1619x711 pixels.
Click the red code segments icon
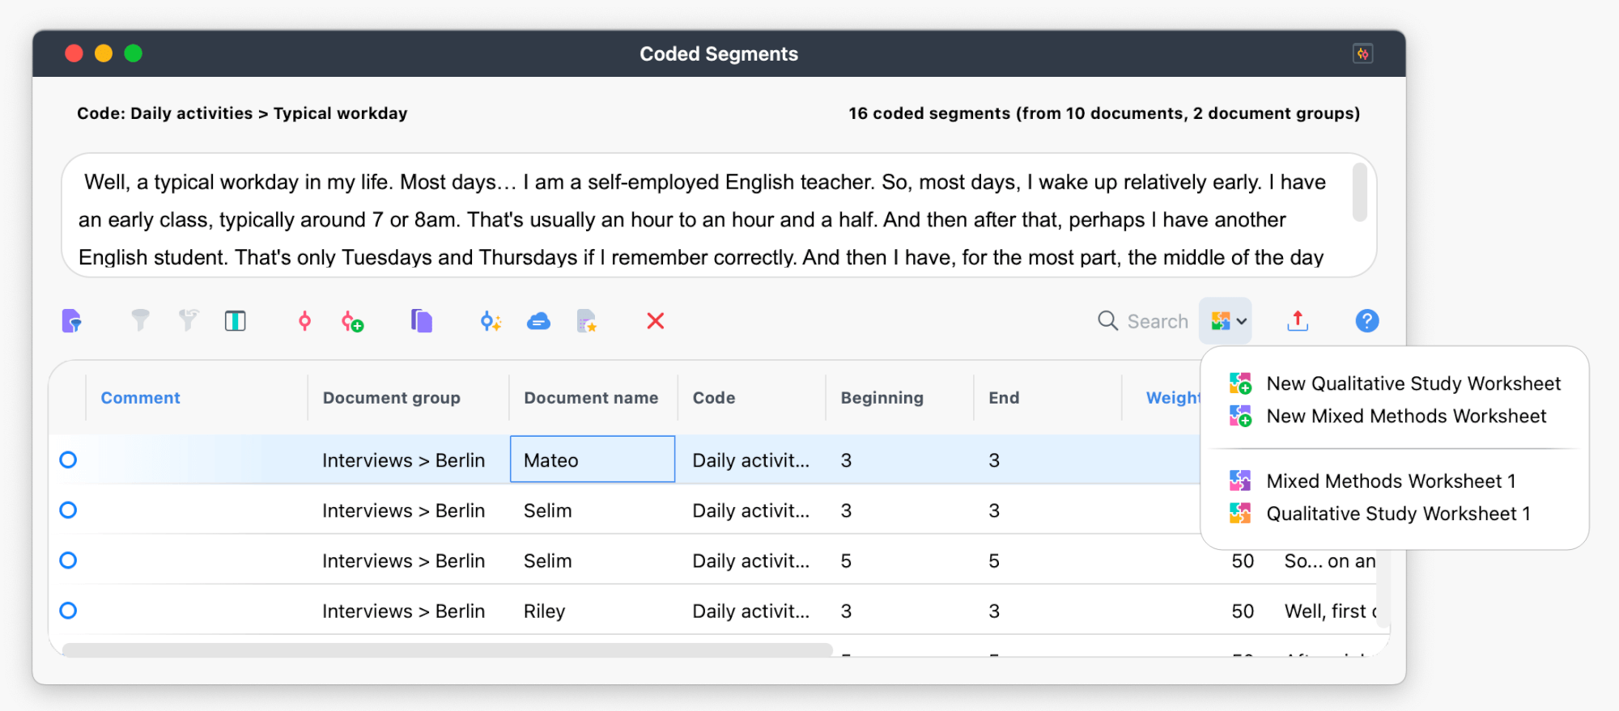coord(304,321)
